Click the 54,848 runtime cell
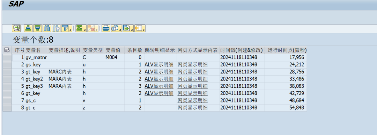This screenshot has height=135, width=377. coord(286,107)
